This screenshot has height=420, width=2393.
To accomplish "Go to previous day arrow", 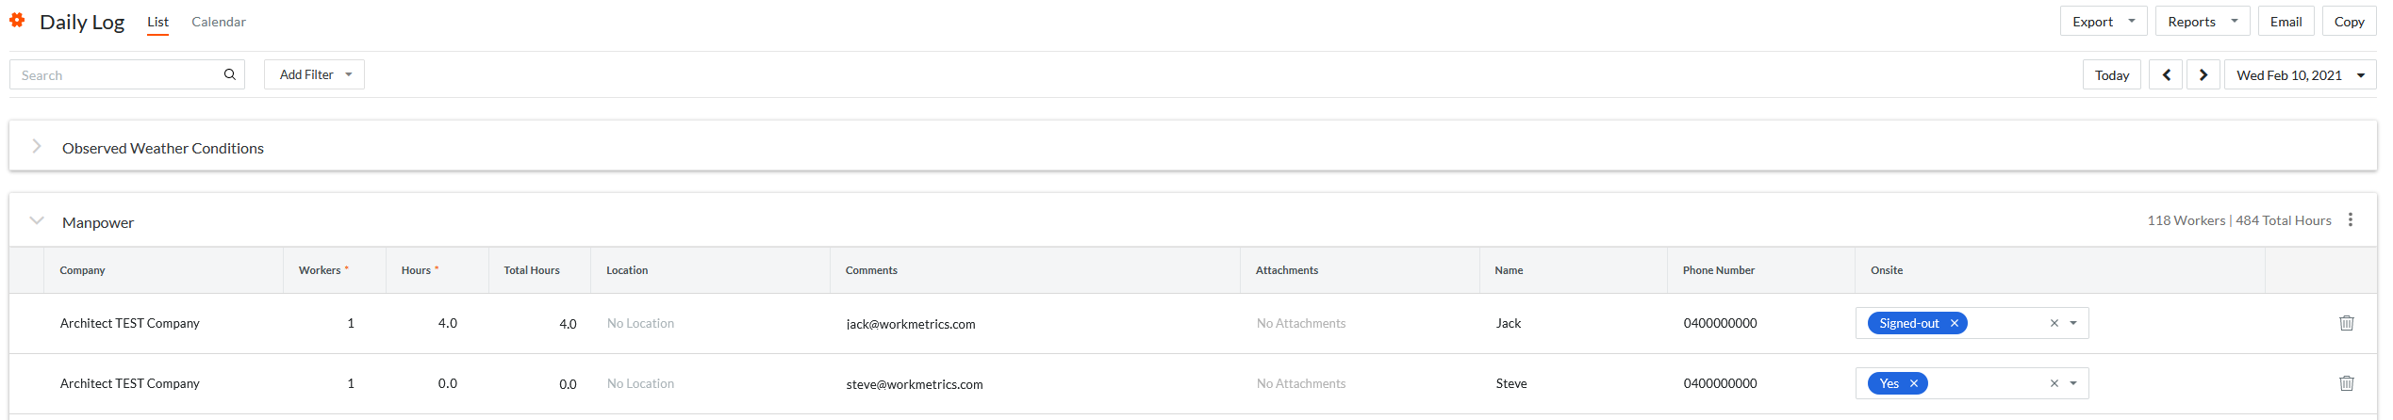I will point(2166,74).
